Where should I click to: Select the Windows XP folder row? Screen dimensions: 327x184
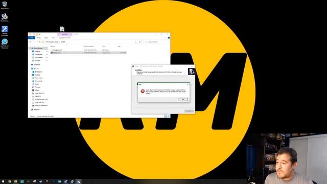pyautogui.click(x=88, y=50)
